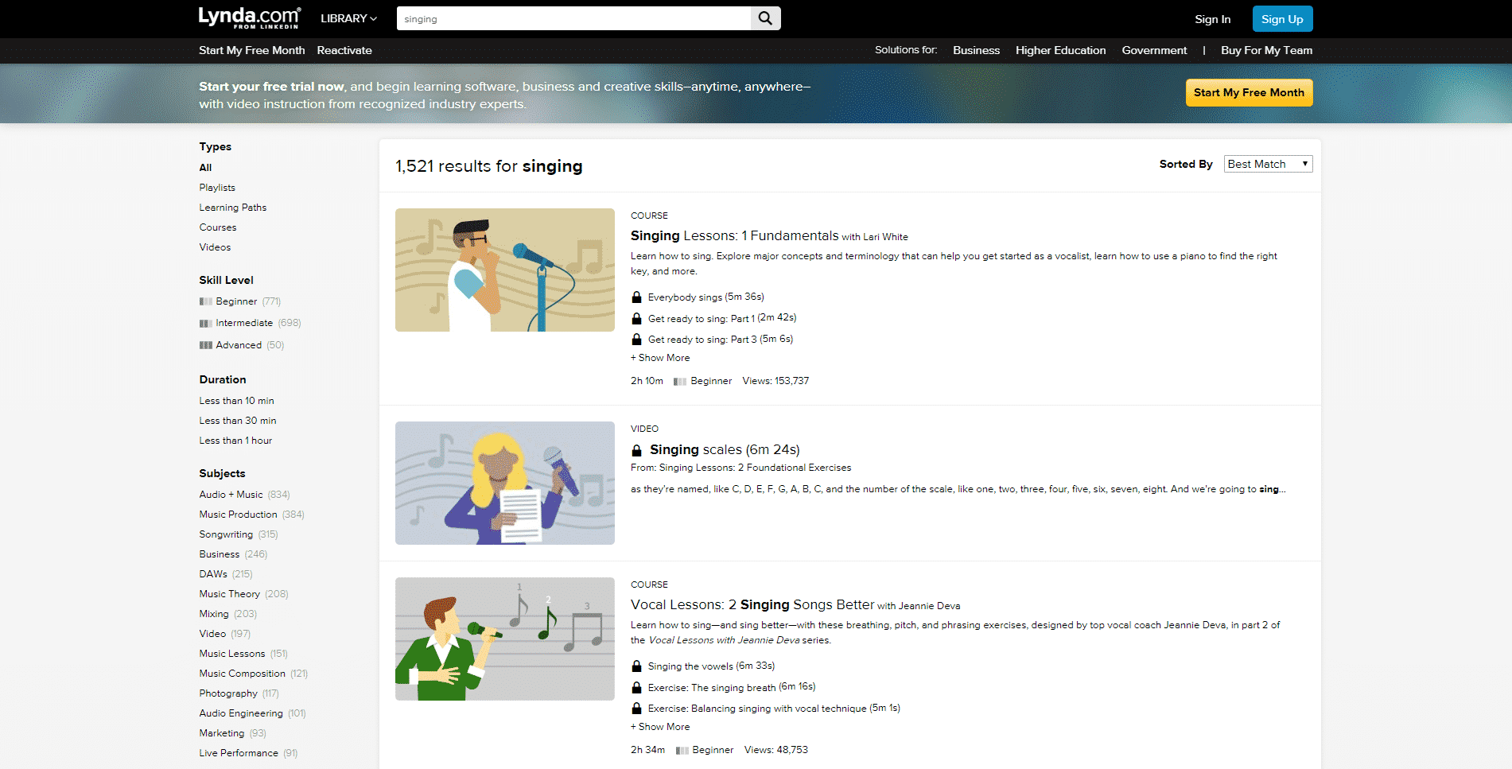Click the lock beside Get ready to sing: Part 1
1512x769 pixels.
636,317
